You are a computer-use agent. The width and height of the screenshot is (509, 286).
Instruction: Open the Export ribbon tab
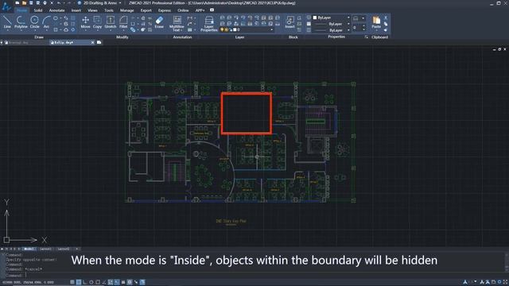coord(146,10)
